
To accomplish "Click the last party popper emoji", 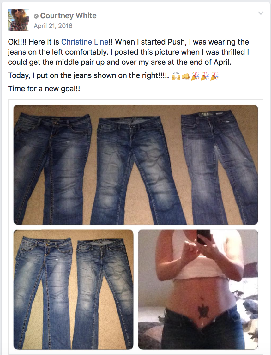I will coord(214,76).
